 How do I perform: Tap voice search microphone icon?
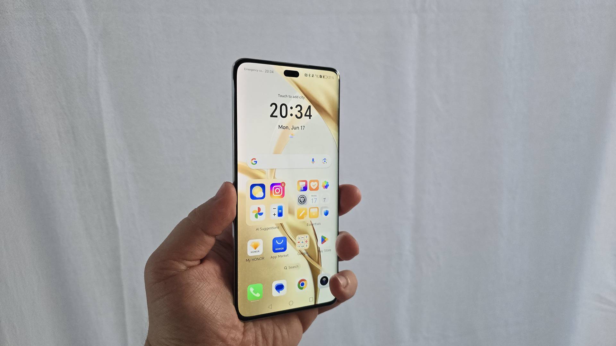(x=314, y=161)
